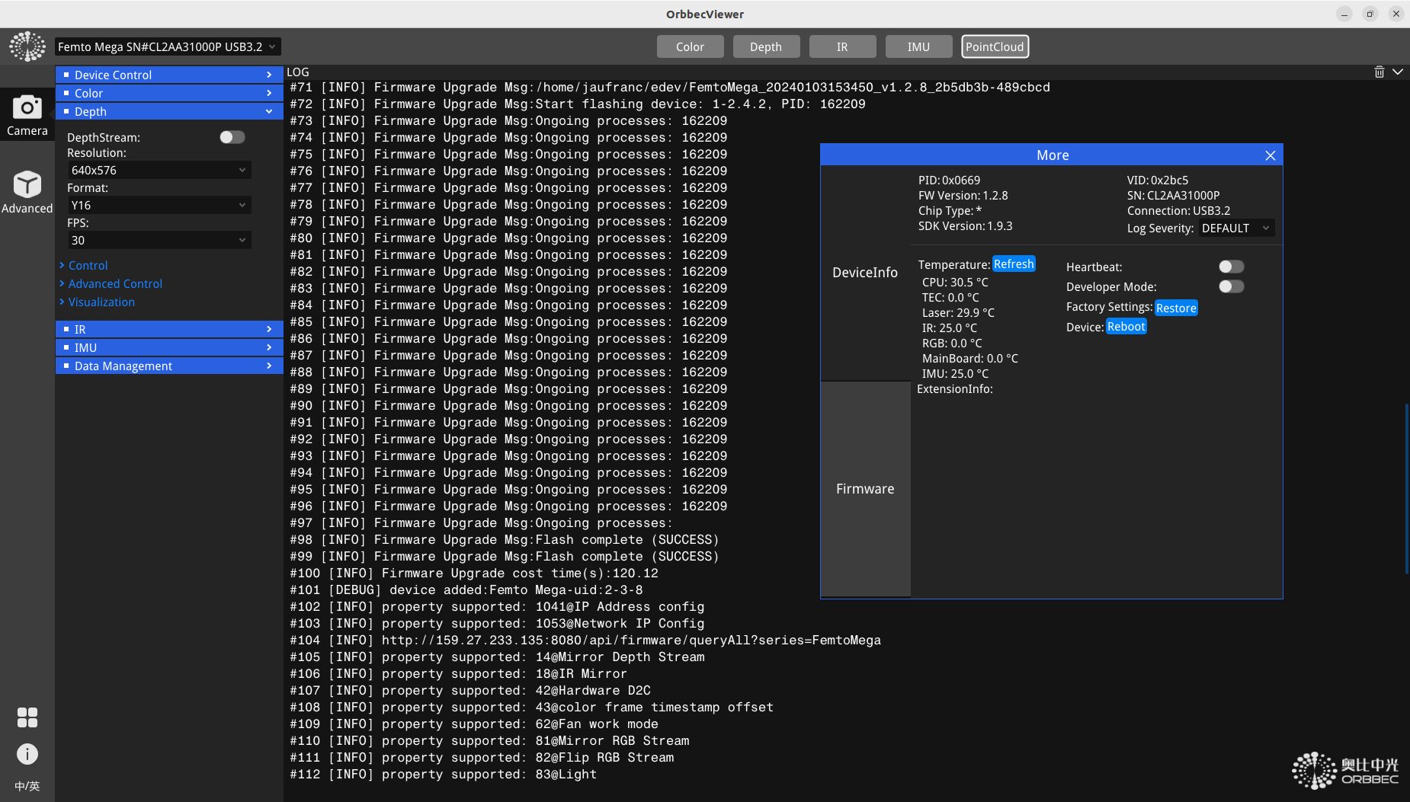1410x802 pixels.
Task: Collapse the LOG panel with chevron
Action: [1398, 72]
